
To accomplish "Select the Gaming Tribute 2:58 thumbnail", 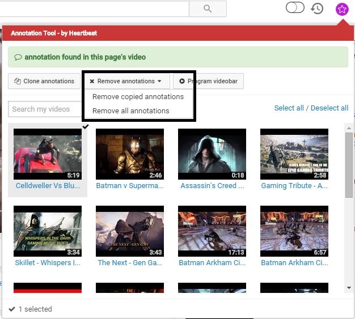I will coord(294,154).
